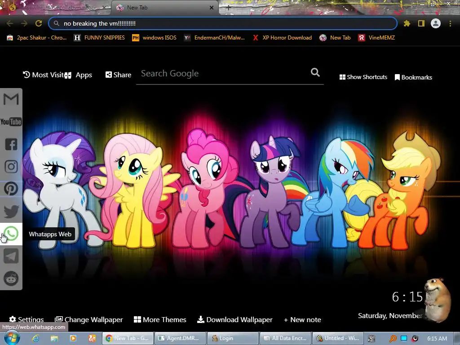
Task: Click the orange magnifier tray icon
Action: 393,339
